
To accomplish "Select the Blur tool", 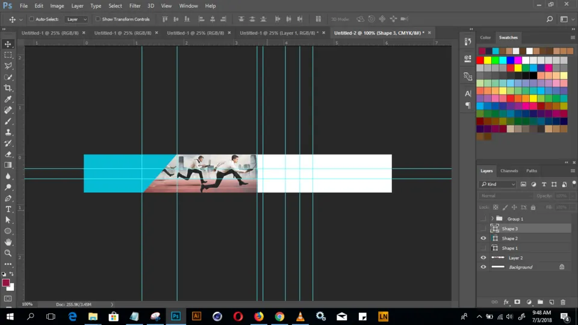I will pyautogui.click(x=8, y=176).
